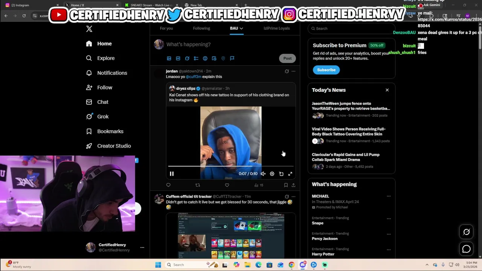Open CertifiedHenry account menu dots
Viewport: 482px width, 271px height.
(x=142, y=247)
